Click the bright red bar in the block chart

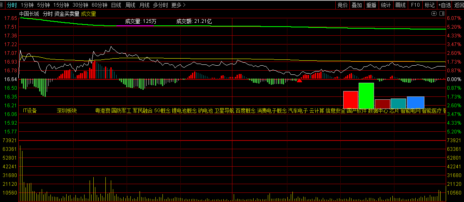[x=351, y=100]
